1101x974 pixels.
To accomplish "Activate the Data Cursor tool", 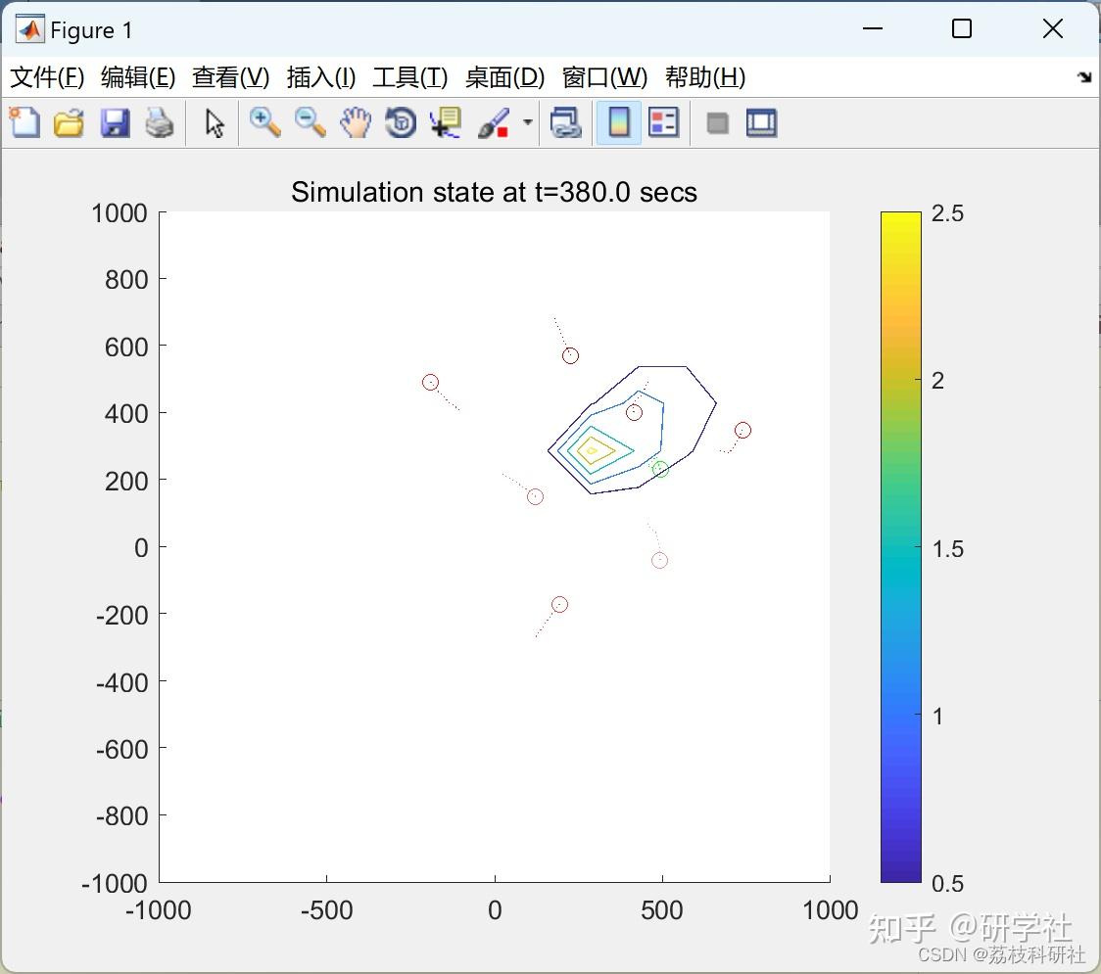I will click(x=446, y=122).
